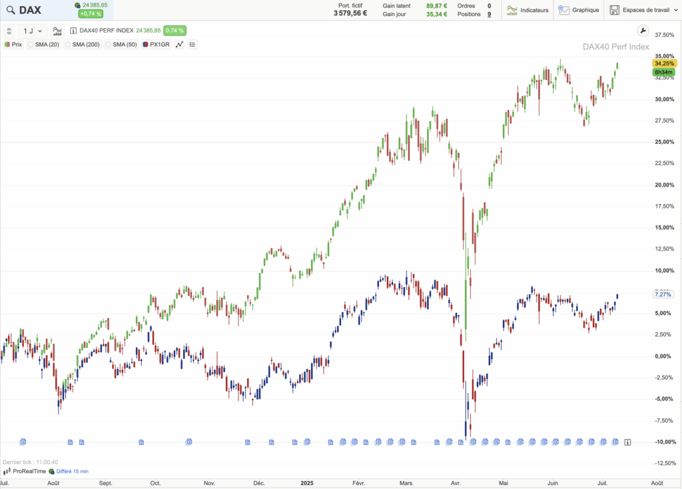This screenshot has width=682, height=489.
Task: Click the blue 7,27% axis label
Action: pos(663,294)
